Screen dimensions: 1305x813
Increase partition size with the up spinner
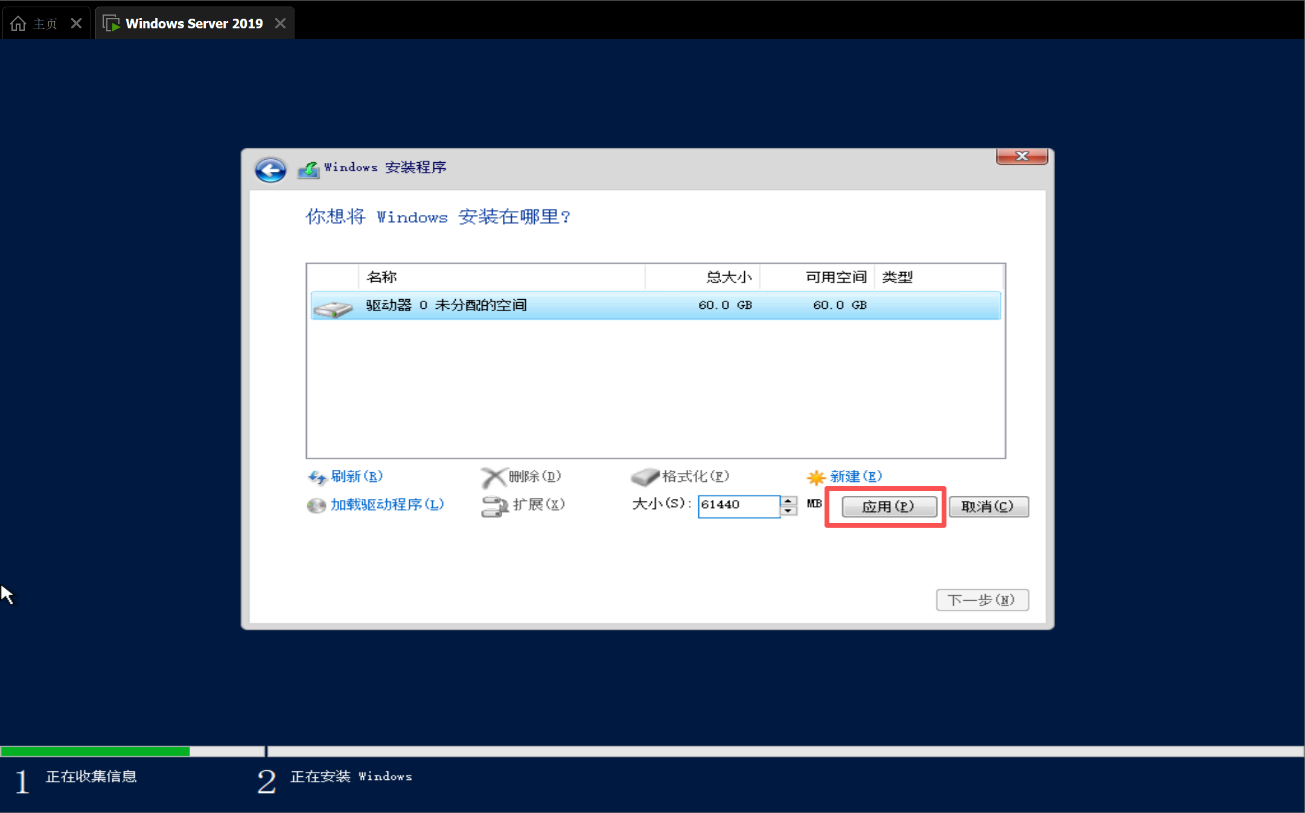(x=788, y=501)
